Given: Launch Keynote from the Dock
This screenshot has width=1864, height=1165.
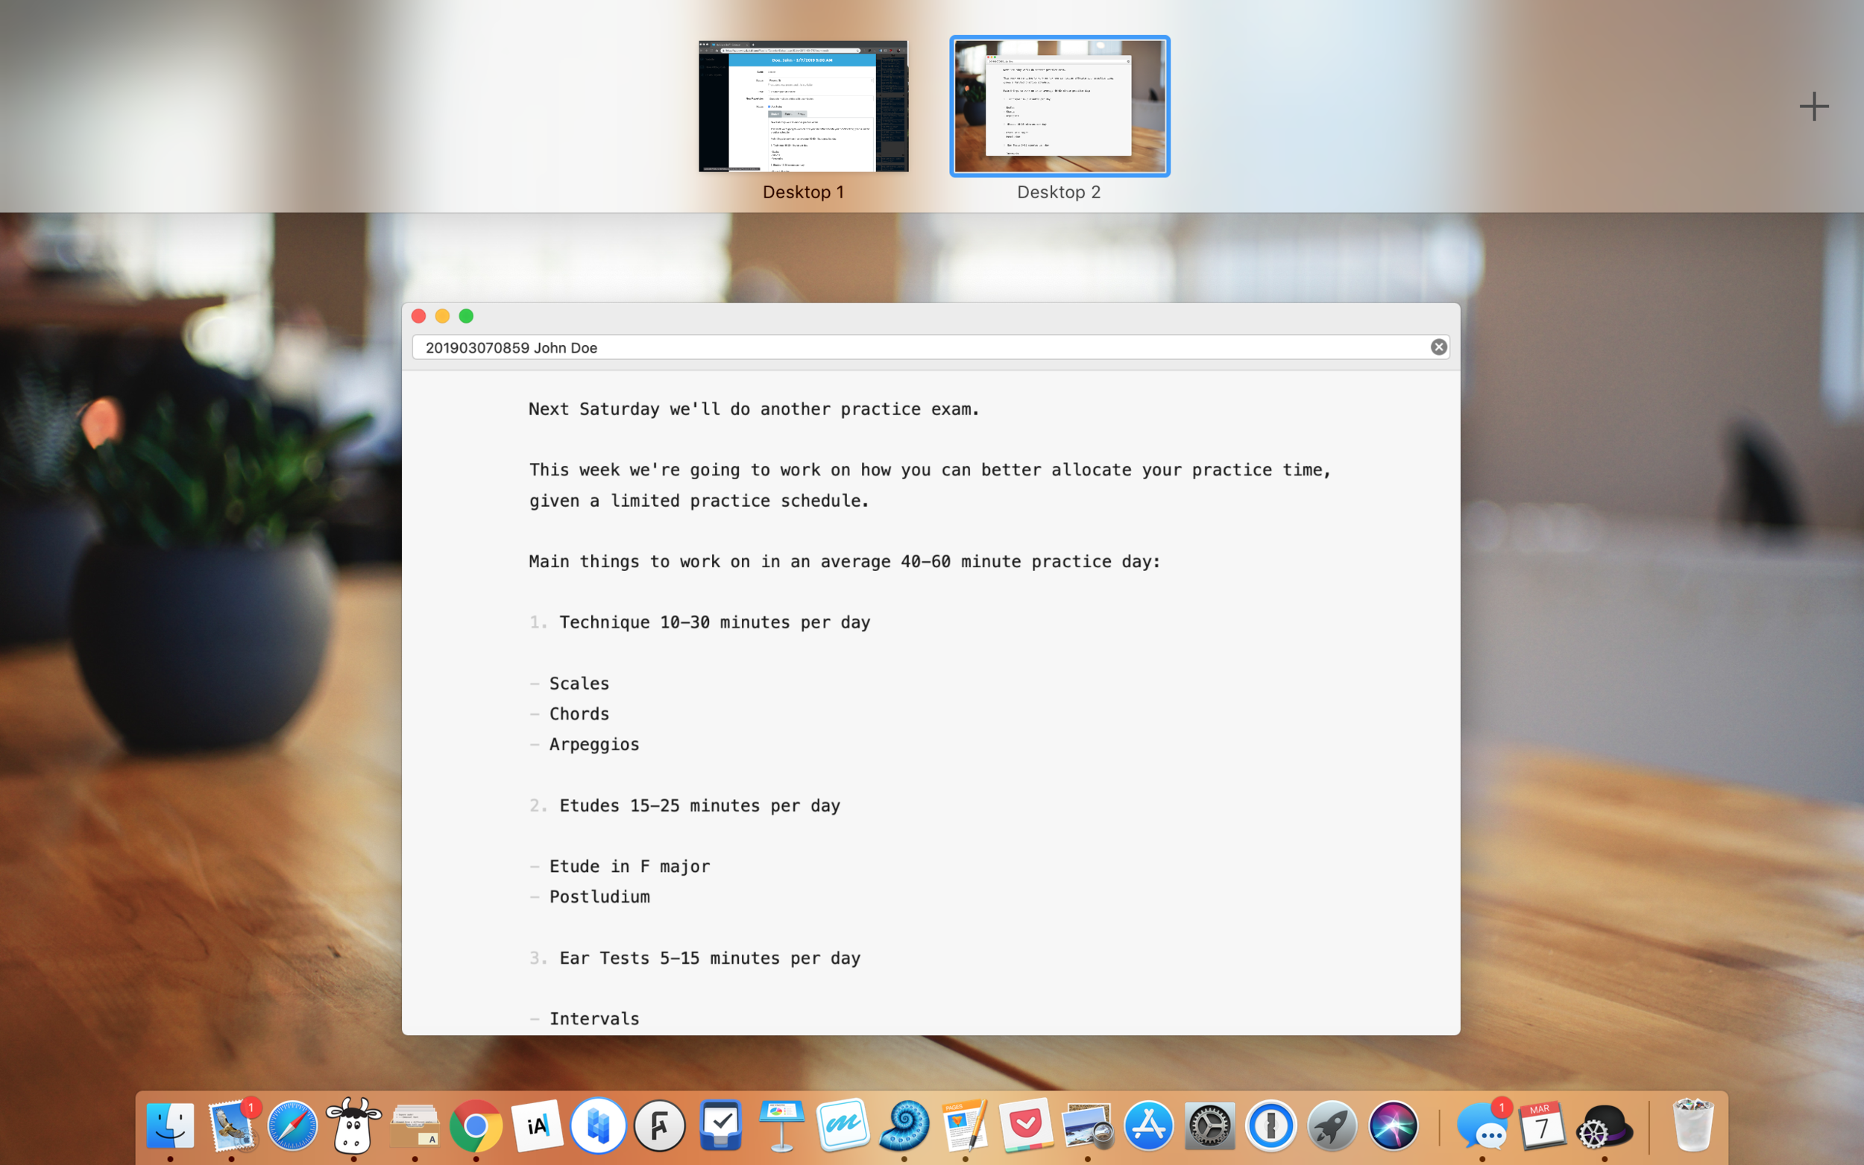Looking at the screenshot, I should tap(781, 1125).
